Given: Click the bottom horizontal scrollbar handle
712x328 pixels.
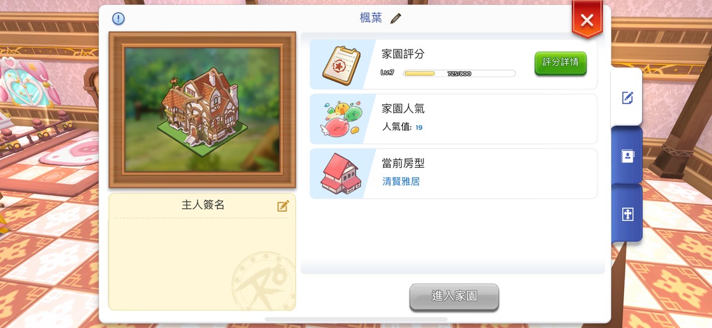Looking at the screenshot, I should (356, 319).
